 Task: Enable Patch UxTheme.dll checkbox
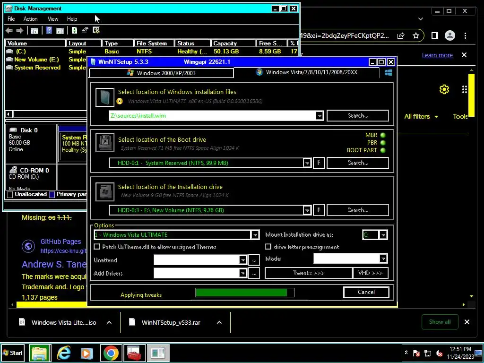[97, 247]
